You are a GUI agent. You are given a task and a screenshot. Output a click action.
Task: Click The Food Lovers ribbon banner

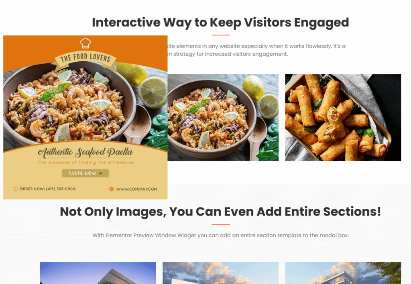coord(85,59)
